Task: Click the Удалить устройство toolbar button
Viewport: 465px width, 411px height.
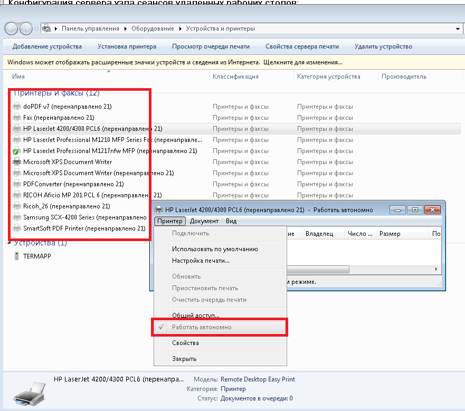Action: click(383, 46)
